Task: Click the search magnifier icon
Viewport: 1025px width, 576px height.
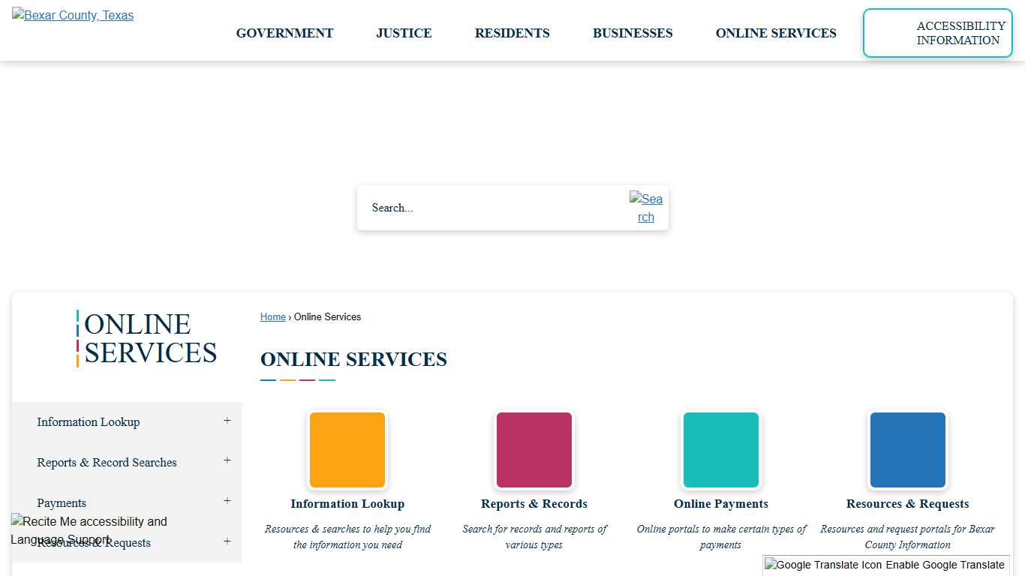Action: [x=646, y=208]
